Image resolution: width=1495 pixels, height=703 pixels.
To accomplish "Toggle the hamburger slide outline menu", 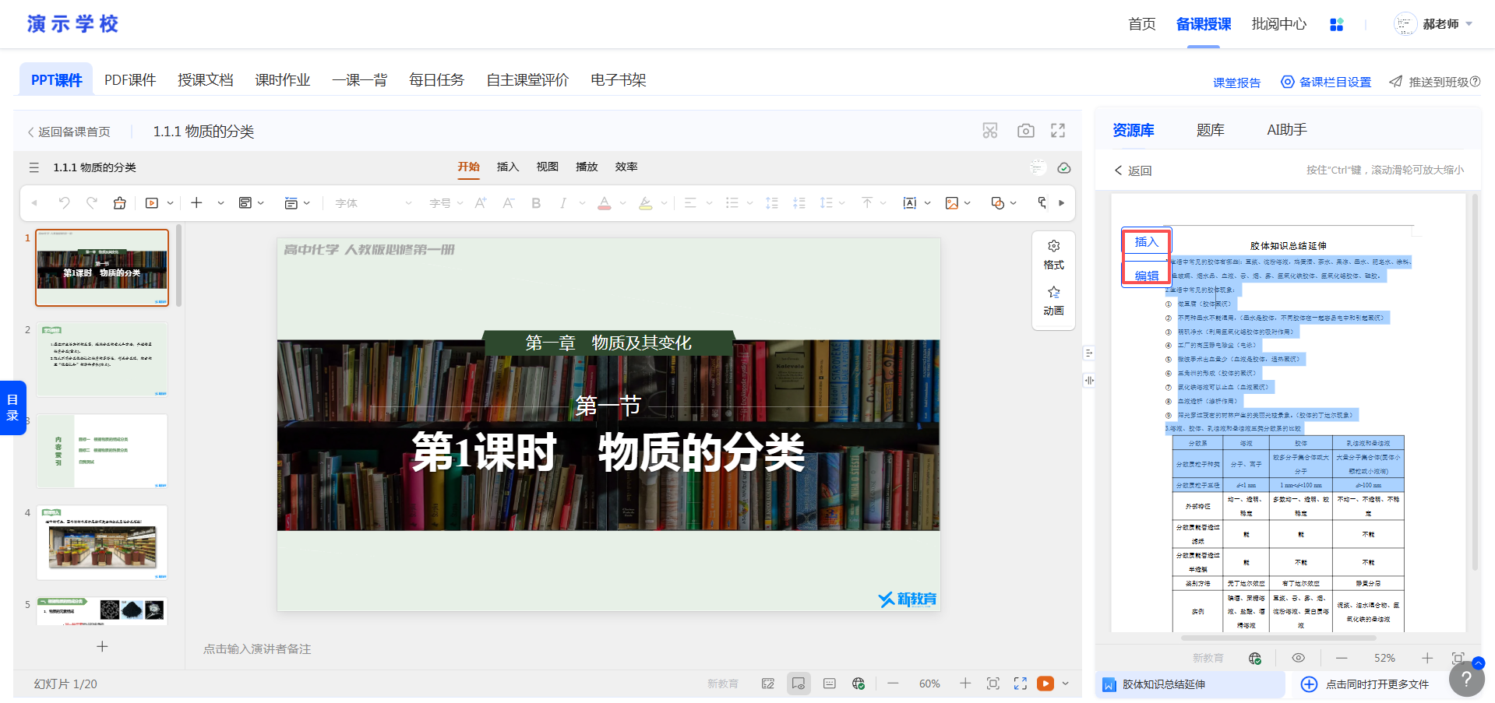I will (34, 167).
